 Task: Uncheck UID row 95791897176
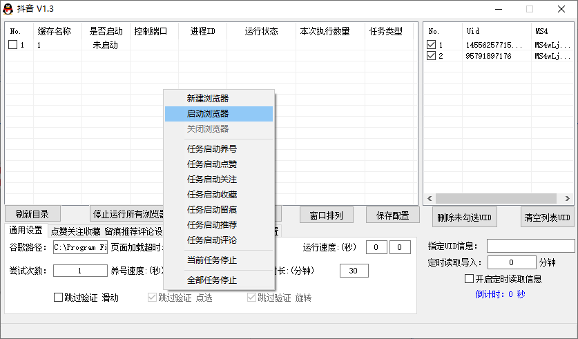432,56
